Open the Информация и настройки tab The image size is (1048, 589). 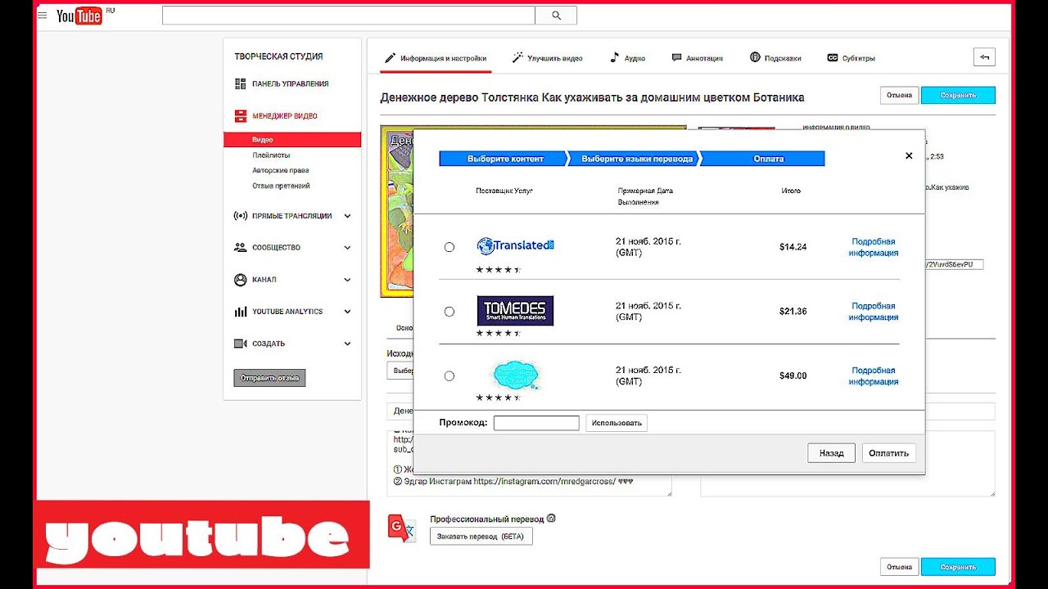tap(436, 58)
